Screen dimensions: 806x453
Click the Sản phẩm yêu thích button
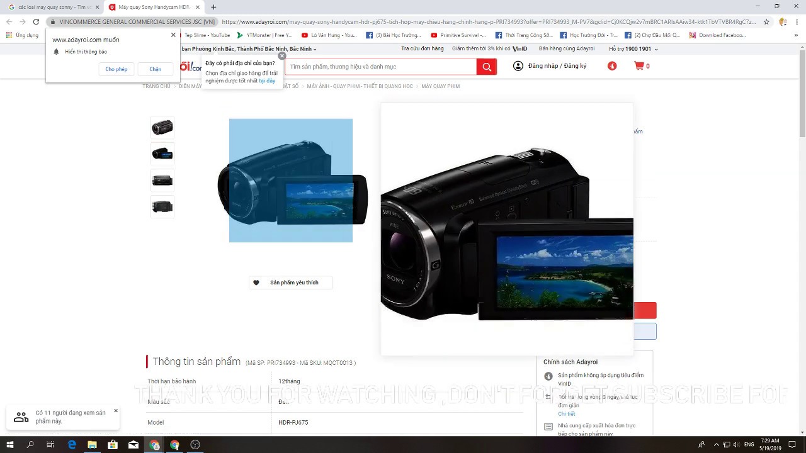pyautogui.click(x=290, y=282)
